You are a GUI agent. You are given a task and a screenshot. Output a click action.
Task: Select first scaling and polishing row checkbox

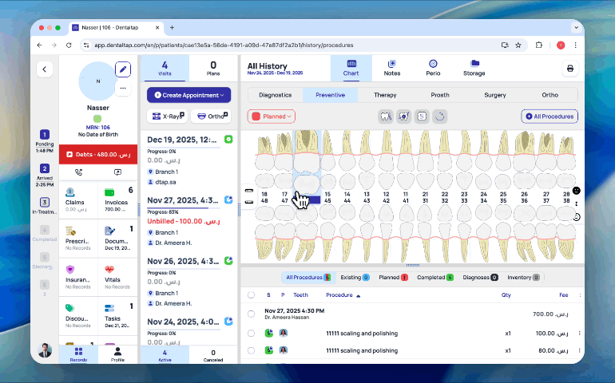tap(251, 333)
